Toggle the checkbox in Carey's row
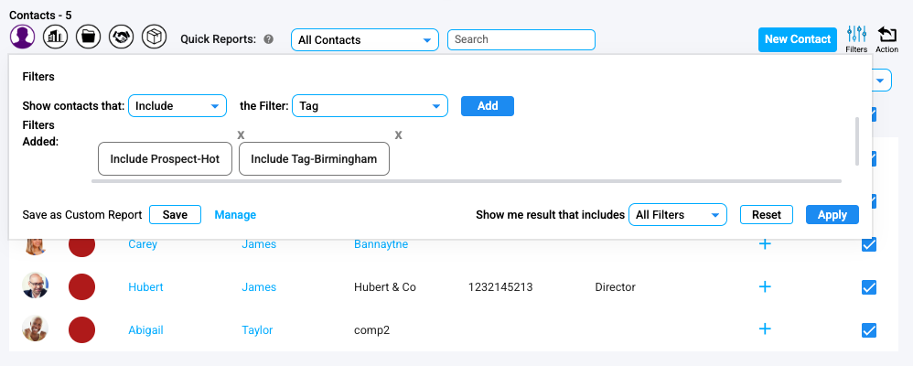The width and height of the screenshot is (913, 366). [869, 244]
